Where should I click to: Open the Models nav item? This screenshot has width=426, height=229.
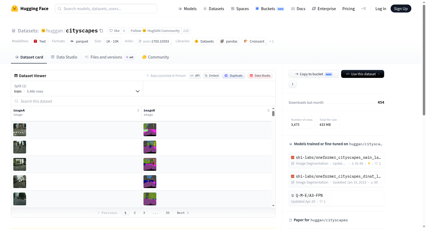coord(187,9)
